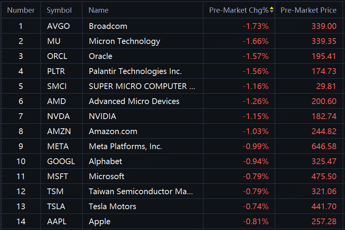Image resolution: width=345 pixels, height=230 pixels.
Task: Click the sort arrows beside Pre-Market Chg%
Action: (272, 10)
